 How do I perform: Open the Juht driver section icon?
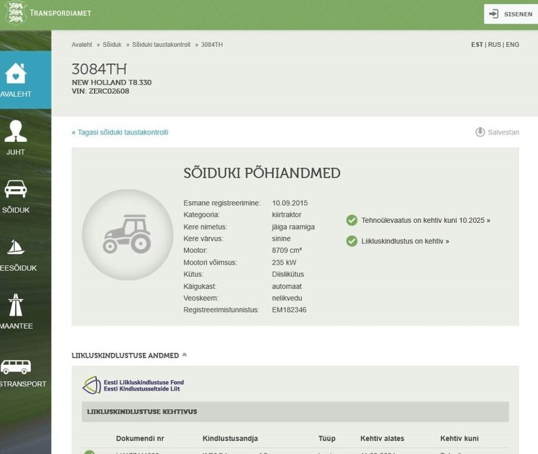pos(15,131)
